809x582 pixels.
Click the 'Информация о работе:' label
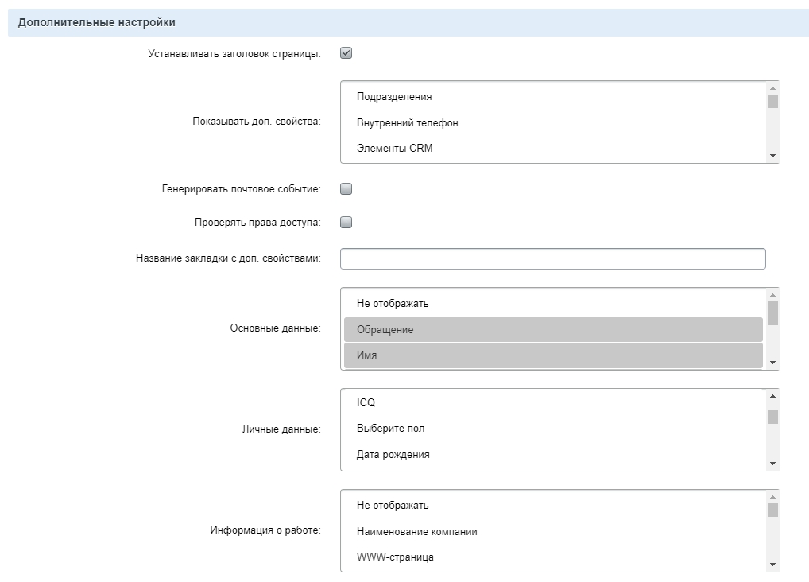265,530
